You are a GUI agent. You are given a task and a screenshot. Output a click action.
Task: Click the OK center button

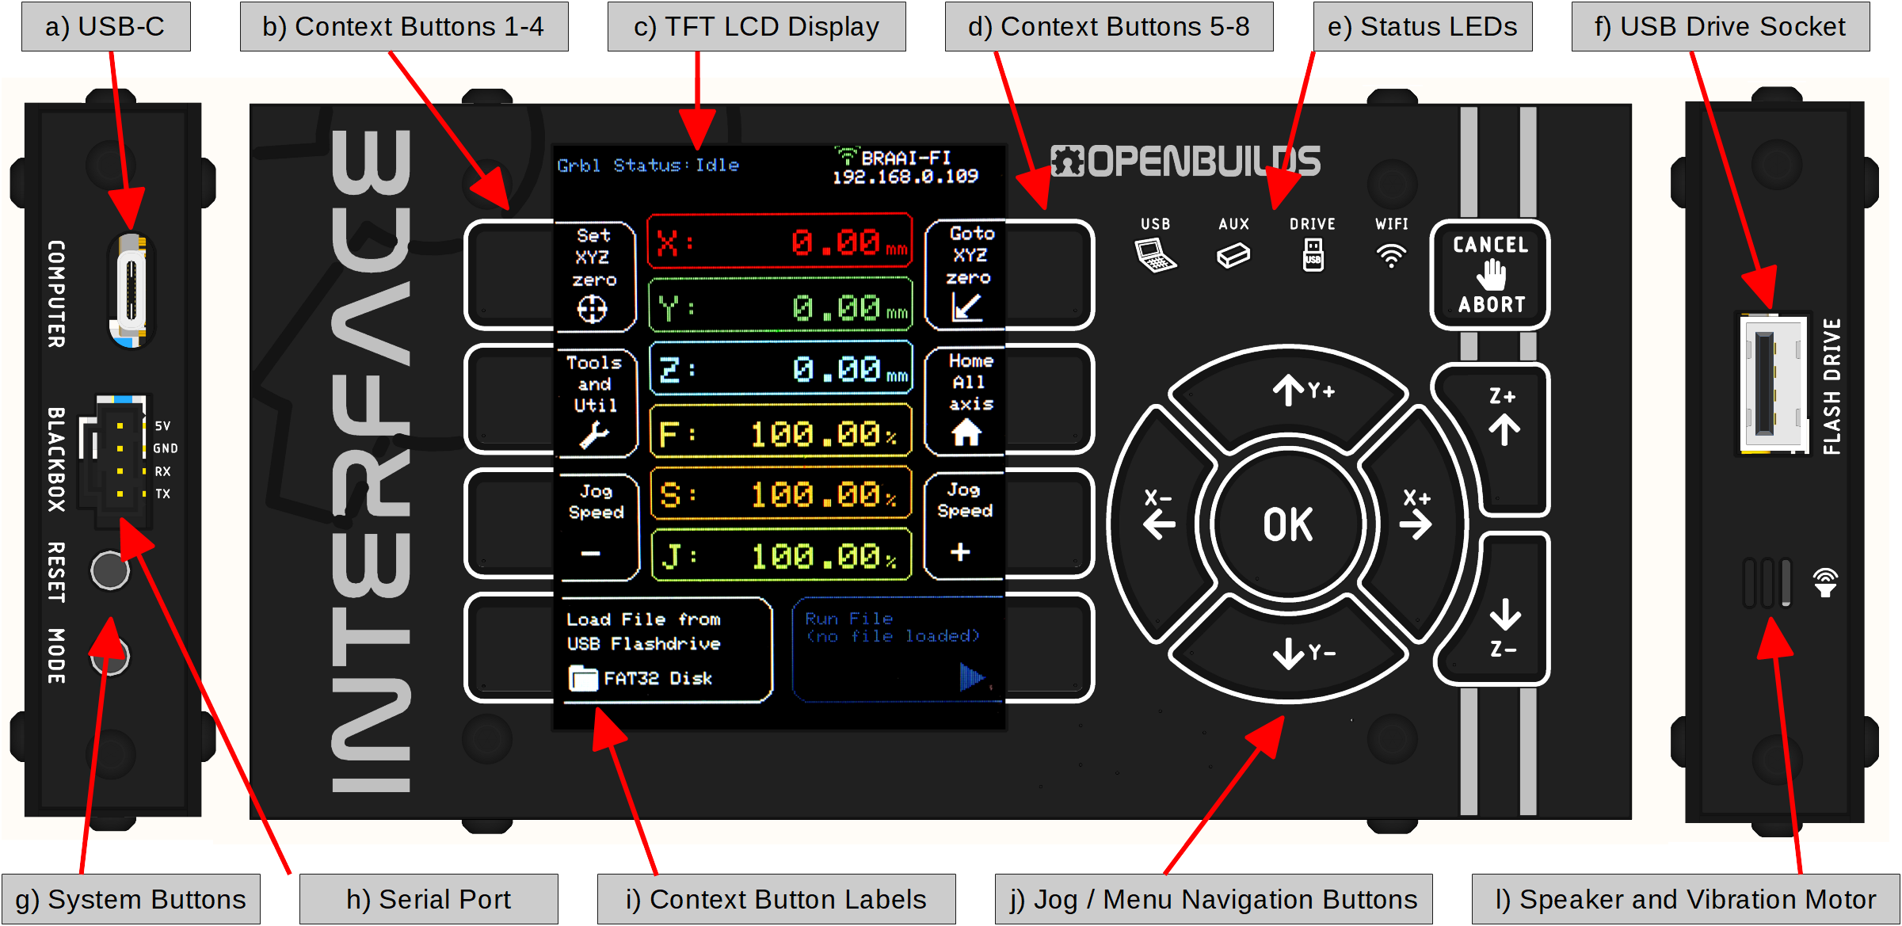click(x=1288, y=524)
